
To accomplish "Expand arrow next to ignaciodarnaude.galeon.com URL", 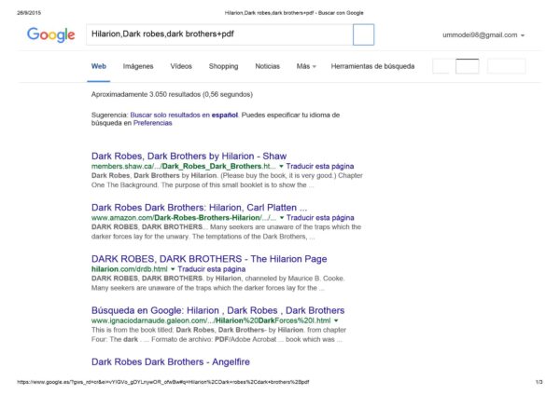I will (x=336, y=320).
